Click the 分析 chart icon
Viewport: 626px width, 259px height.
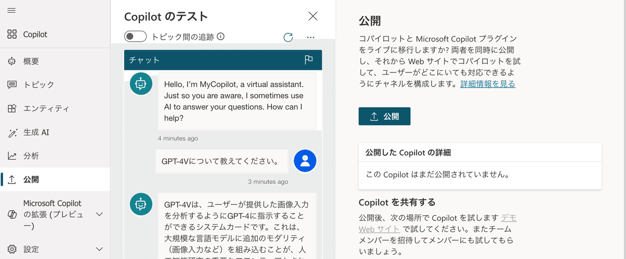click(12, 156)
